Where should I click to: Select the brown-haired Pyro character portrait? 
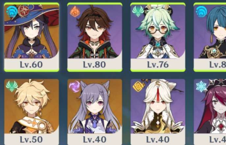point(95,31)
